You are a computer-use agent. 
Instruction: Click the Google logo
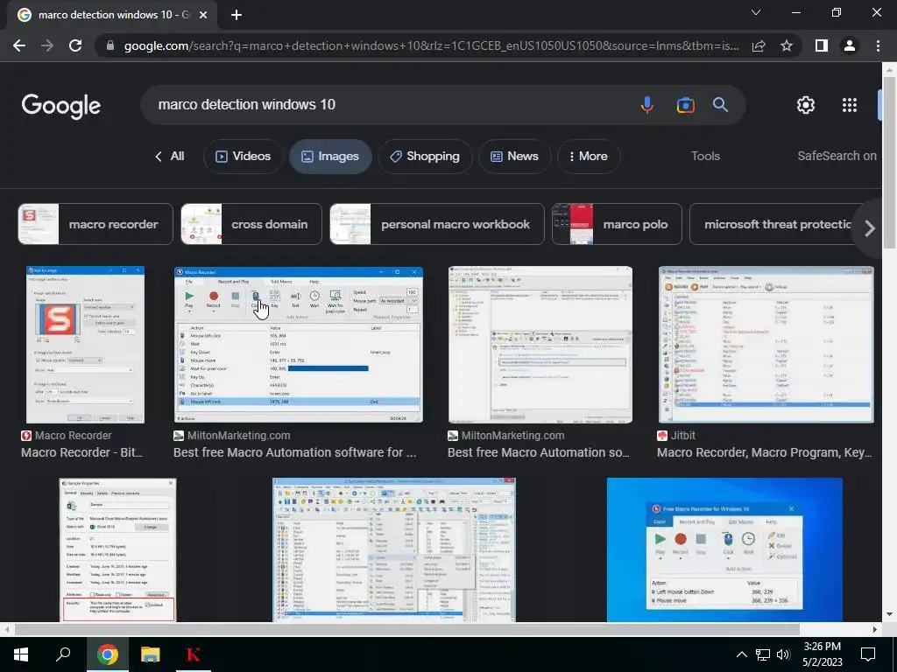61,106
